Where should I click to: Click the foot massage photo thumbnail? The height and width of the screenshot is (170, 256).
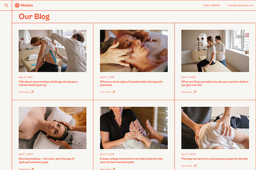(x=134, y=128)
